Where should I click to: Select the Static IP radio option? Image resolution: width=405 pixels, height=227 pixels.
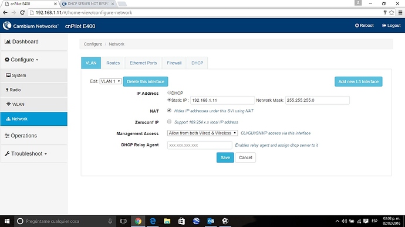(x=169, y=99)
